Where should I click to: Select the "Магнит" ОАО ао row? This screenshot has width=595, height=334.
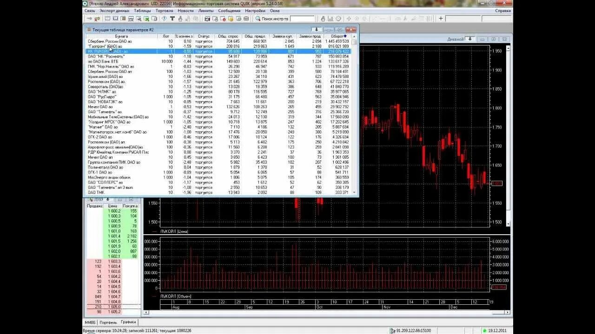tap(218, 127)
